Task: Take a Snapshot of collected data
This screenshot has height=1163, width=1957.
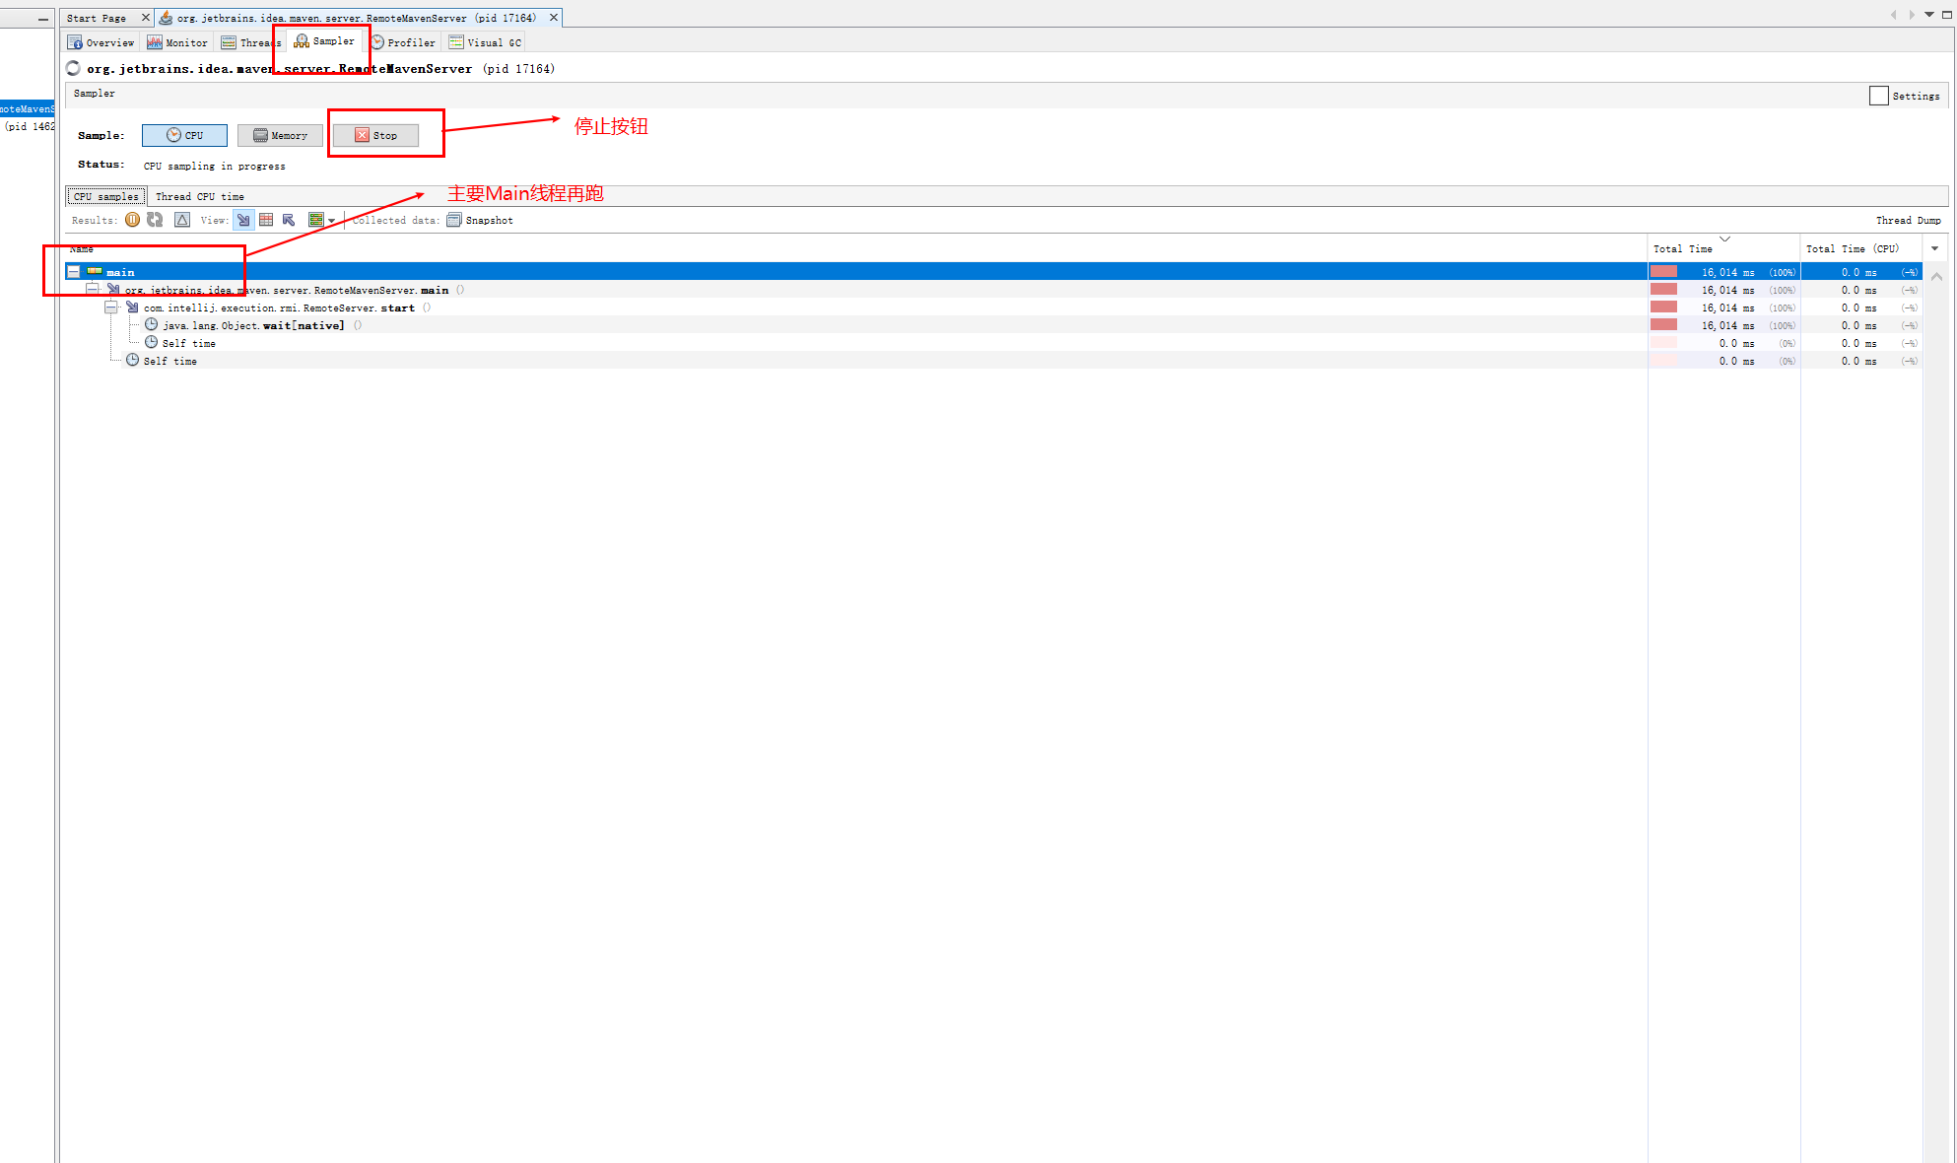Action: tap(480, 220)
